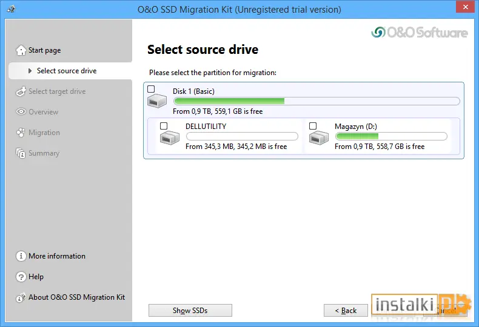Viewport: 479px width, 327px height.
Task: Click the 'Select source drive' heading
Action: [203, 50]
